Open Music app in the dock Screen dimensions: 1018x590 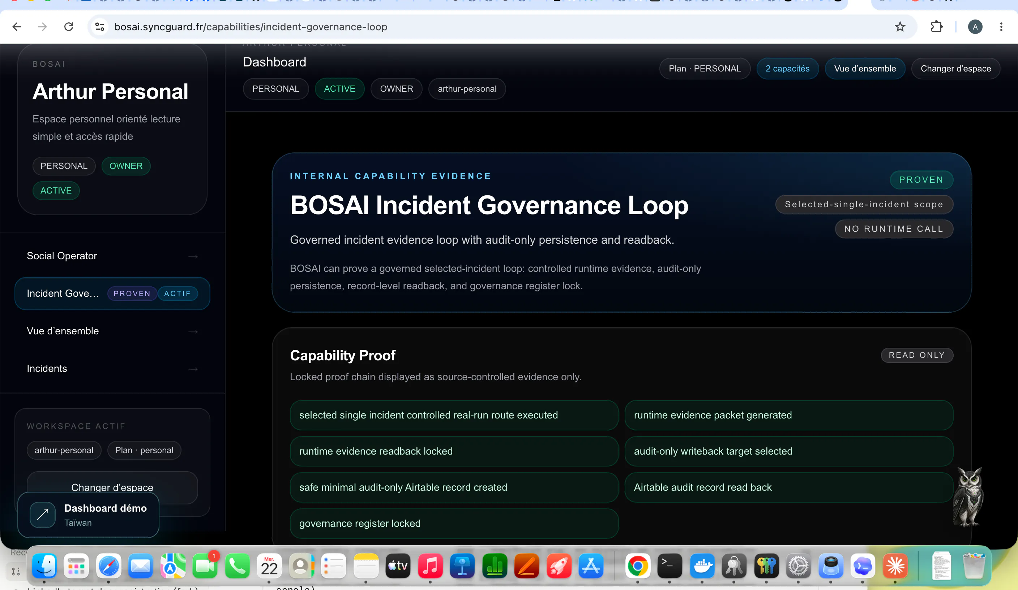[430, 566]
